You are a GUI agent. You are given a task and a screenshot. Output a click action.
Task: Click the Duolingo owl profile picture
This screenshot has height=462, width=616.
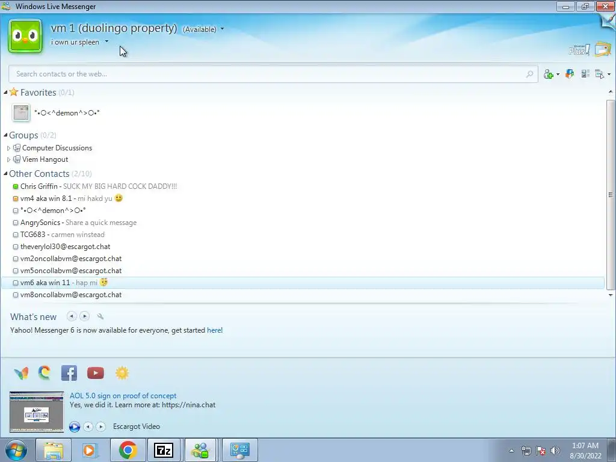(25, 36)
